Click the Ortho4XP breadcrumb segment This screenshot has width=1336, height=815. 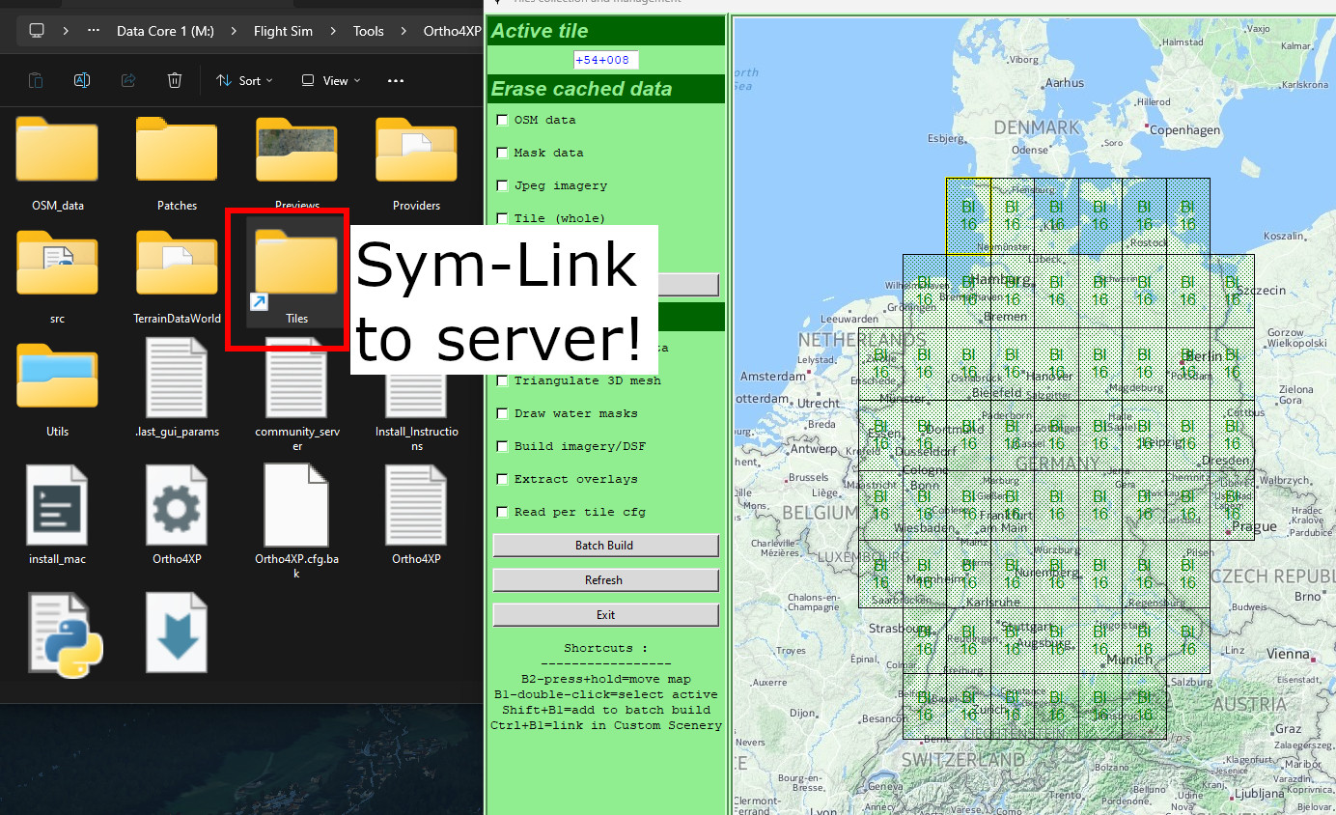tap(452, 31)
